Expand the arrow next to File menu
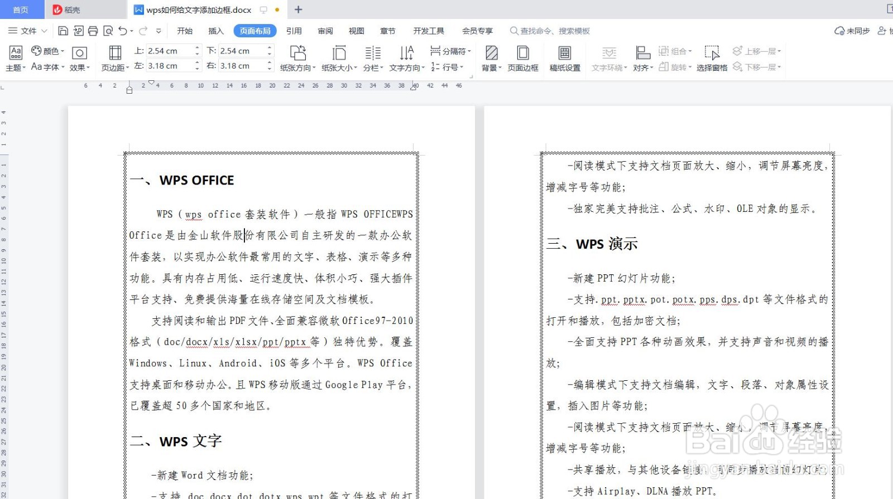The image size is (893, 499). tap(44, 31)
